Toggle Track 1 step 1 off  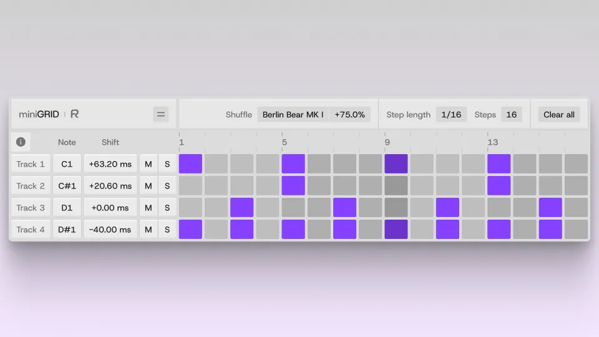click(x=191, y=164)
